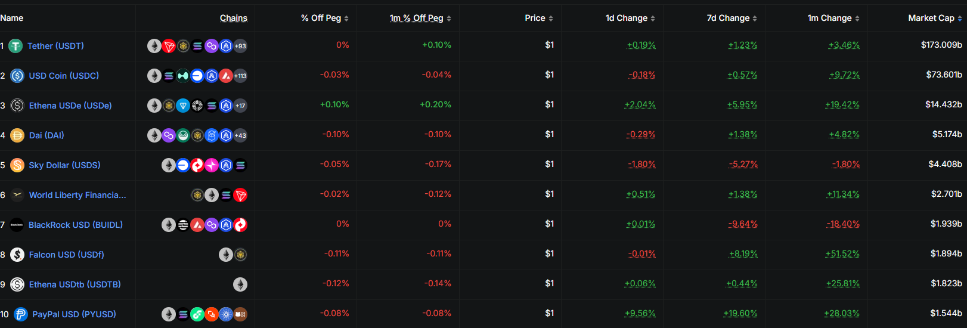
Task: Click the Avalanche chain icon in USDC row
Action: tap(226, 76)
